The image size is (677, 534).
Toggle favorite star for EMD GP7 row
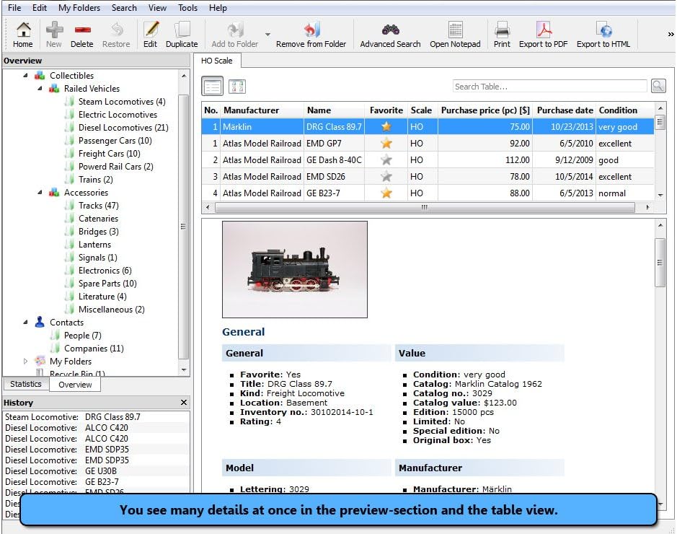click(x=386, y=144)
